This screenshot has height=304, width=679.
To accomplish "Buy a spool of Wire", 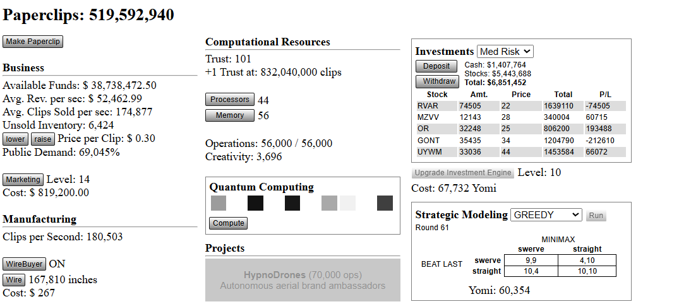I will click(x=15, y=280).
